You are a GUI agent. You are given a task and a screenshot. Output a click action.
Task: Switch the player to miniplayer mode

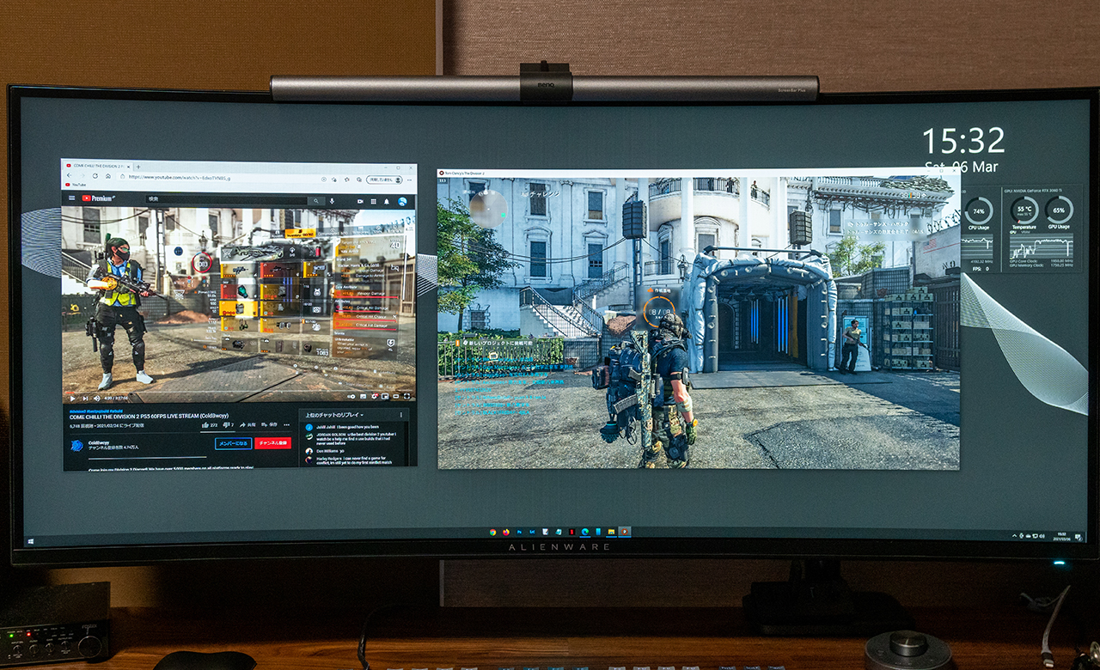coord(385,397)
